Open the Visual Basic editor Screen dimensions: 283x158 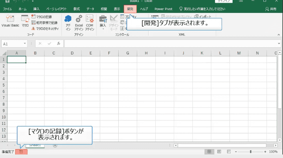[10, 21]
